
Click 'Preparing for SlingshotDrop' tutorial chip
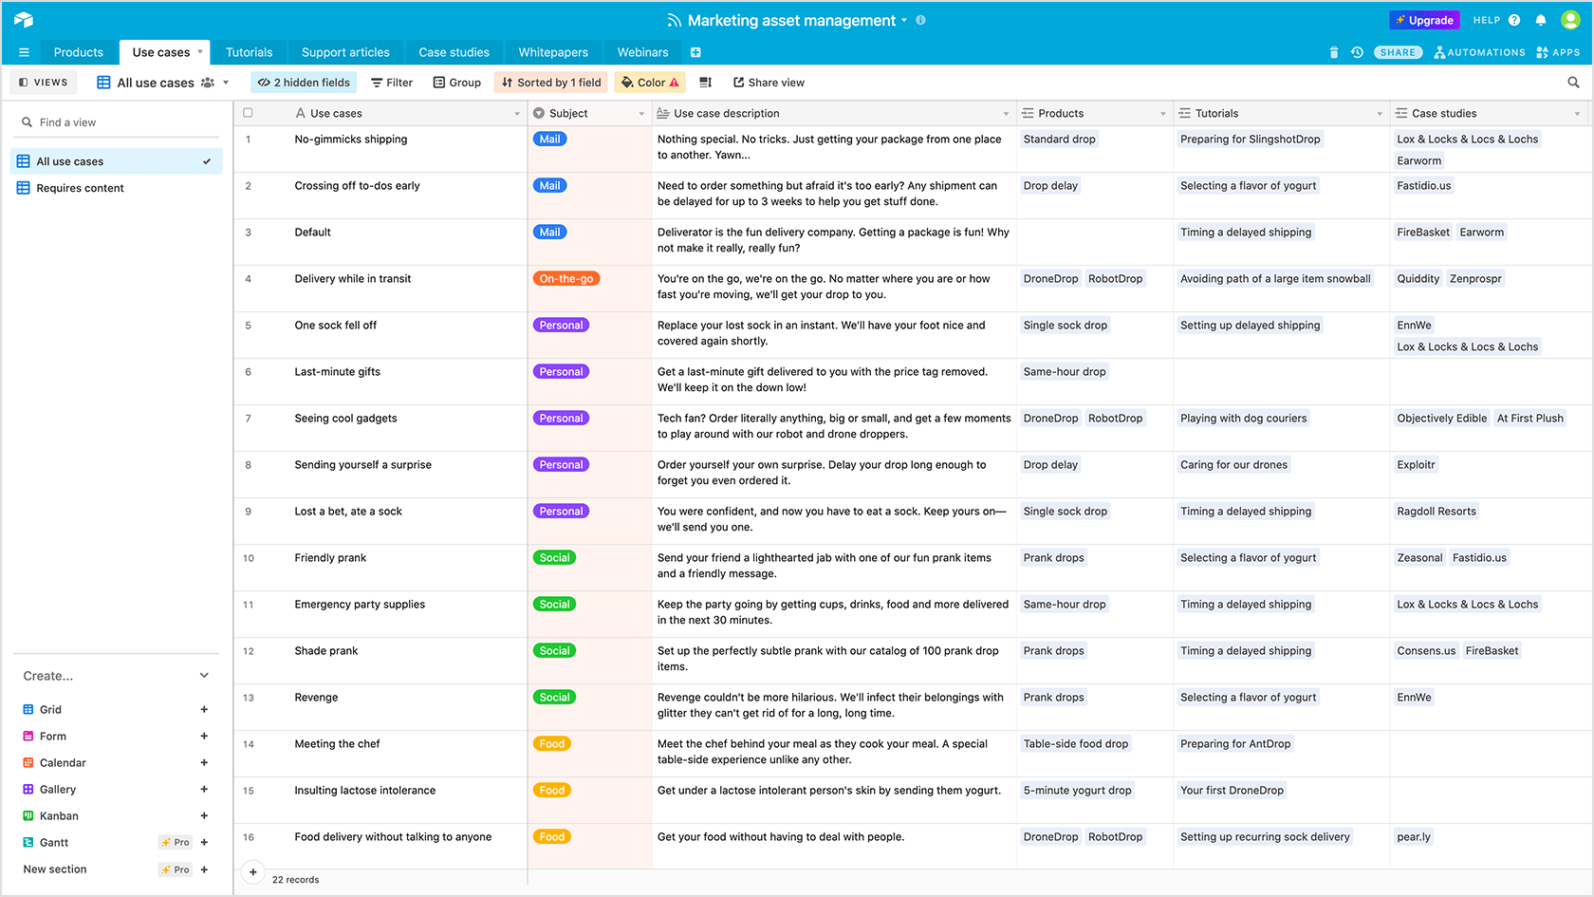coord(1250,140)
